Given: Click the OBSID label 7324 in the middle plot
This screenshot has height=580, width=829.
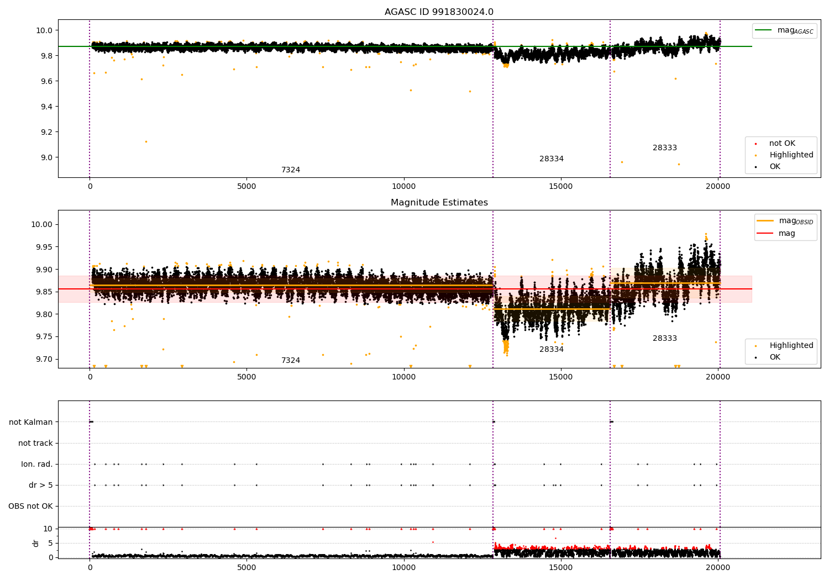Looking at the screenshot, I should [291, 361].
